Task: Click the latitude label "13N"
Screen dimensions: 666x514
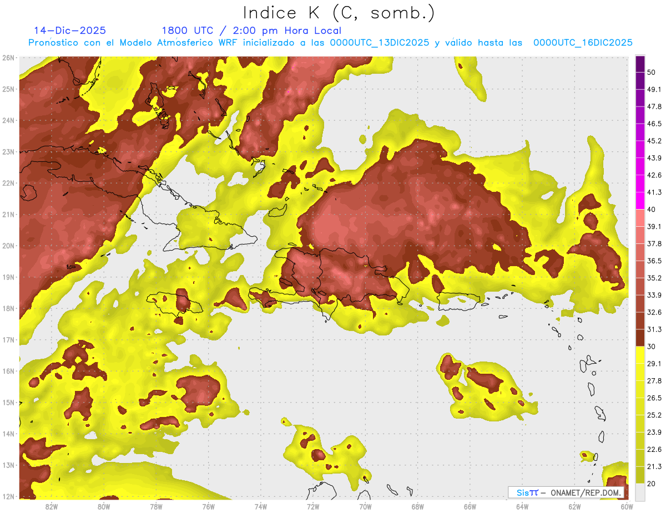Action: tap(8, 465)
